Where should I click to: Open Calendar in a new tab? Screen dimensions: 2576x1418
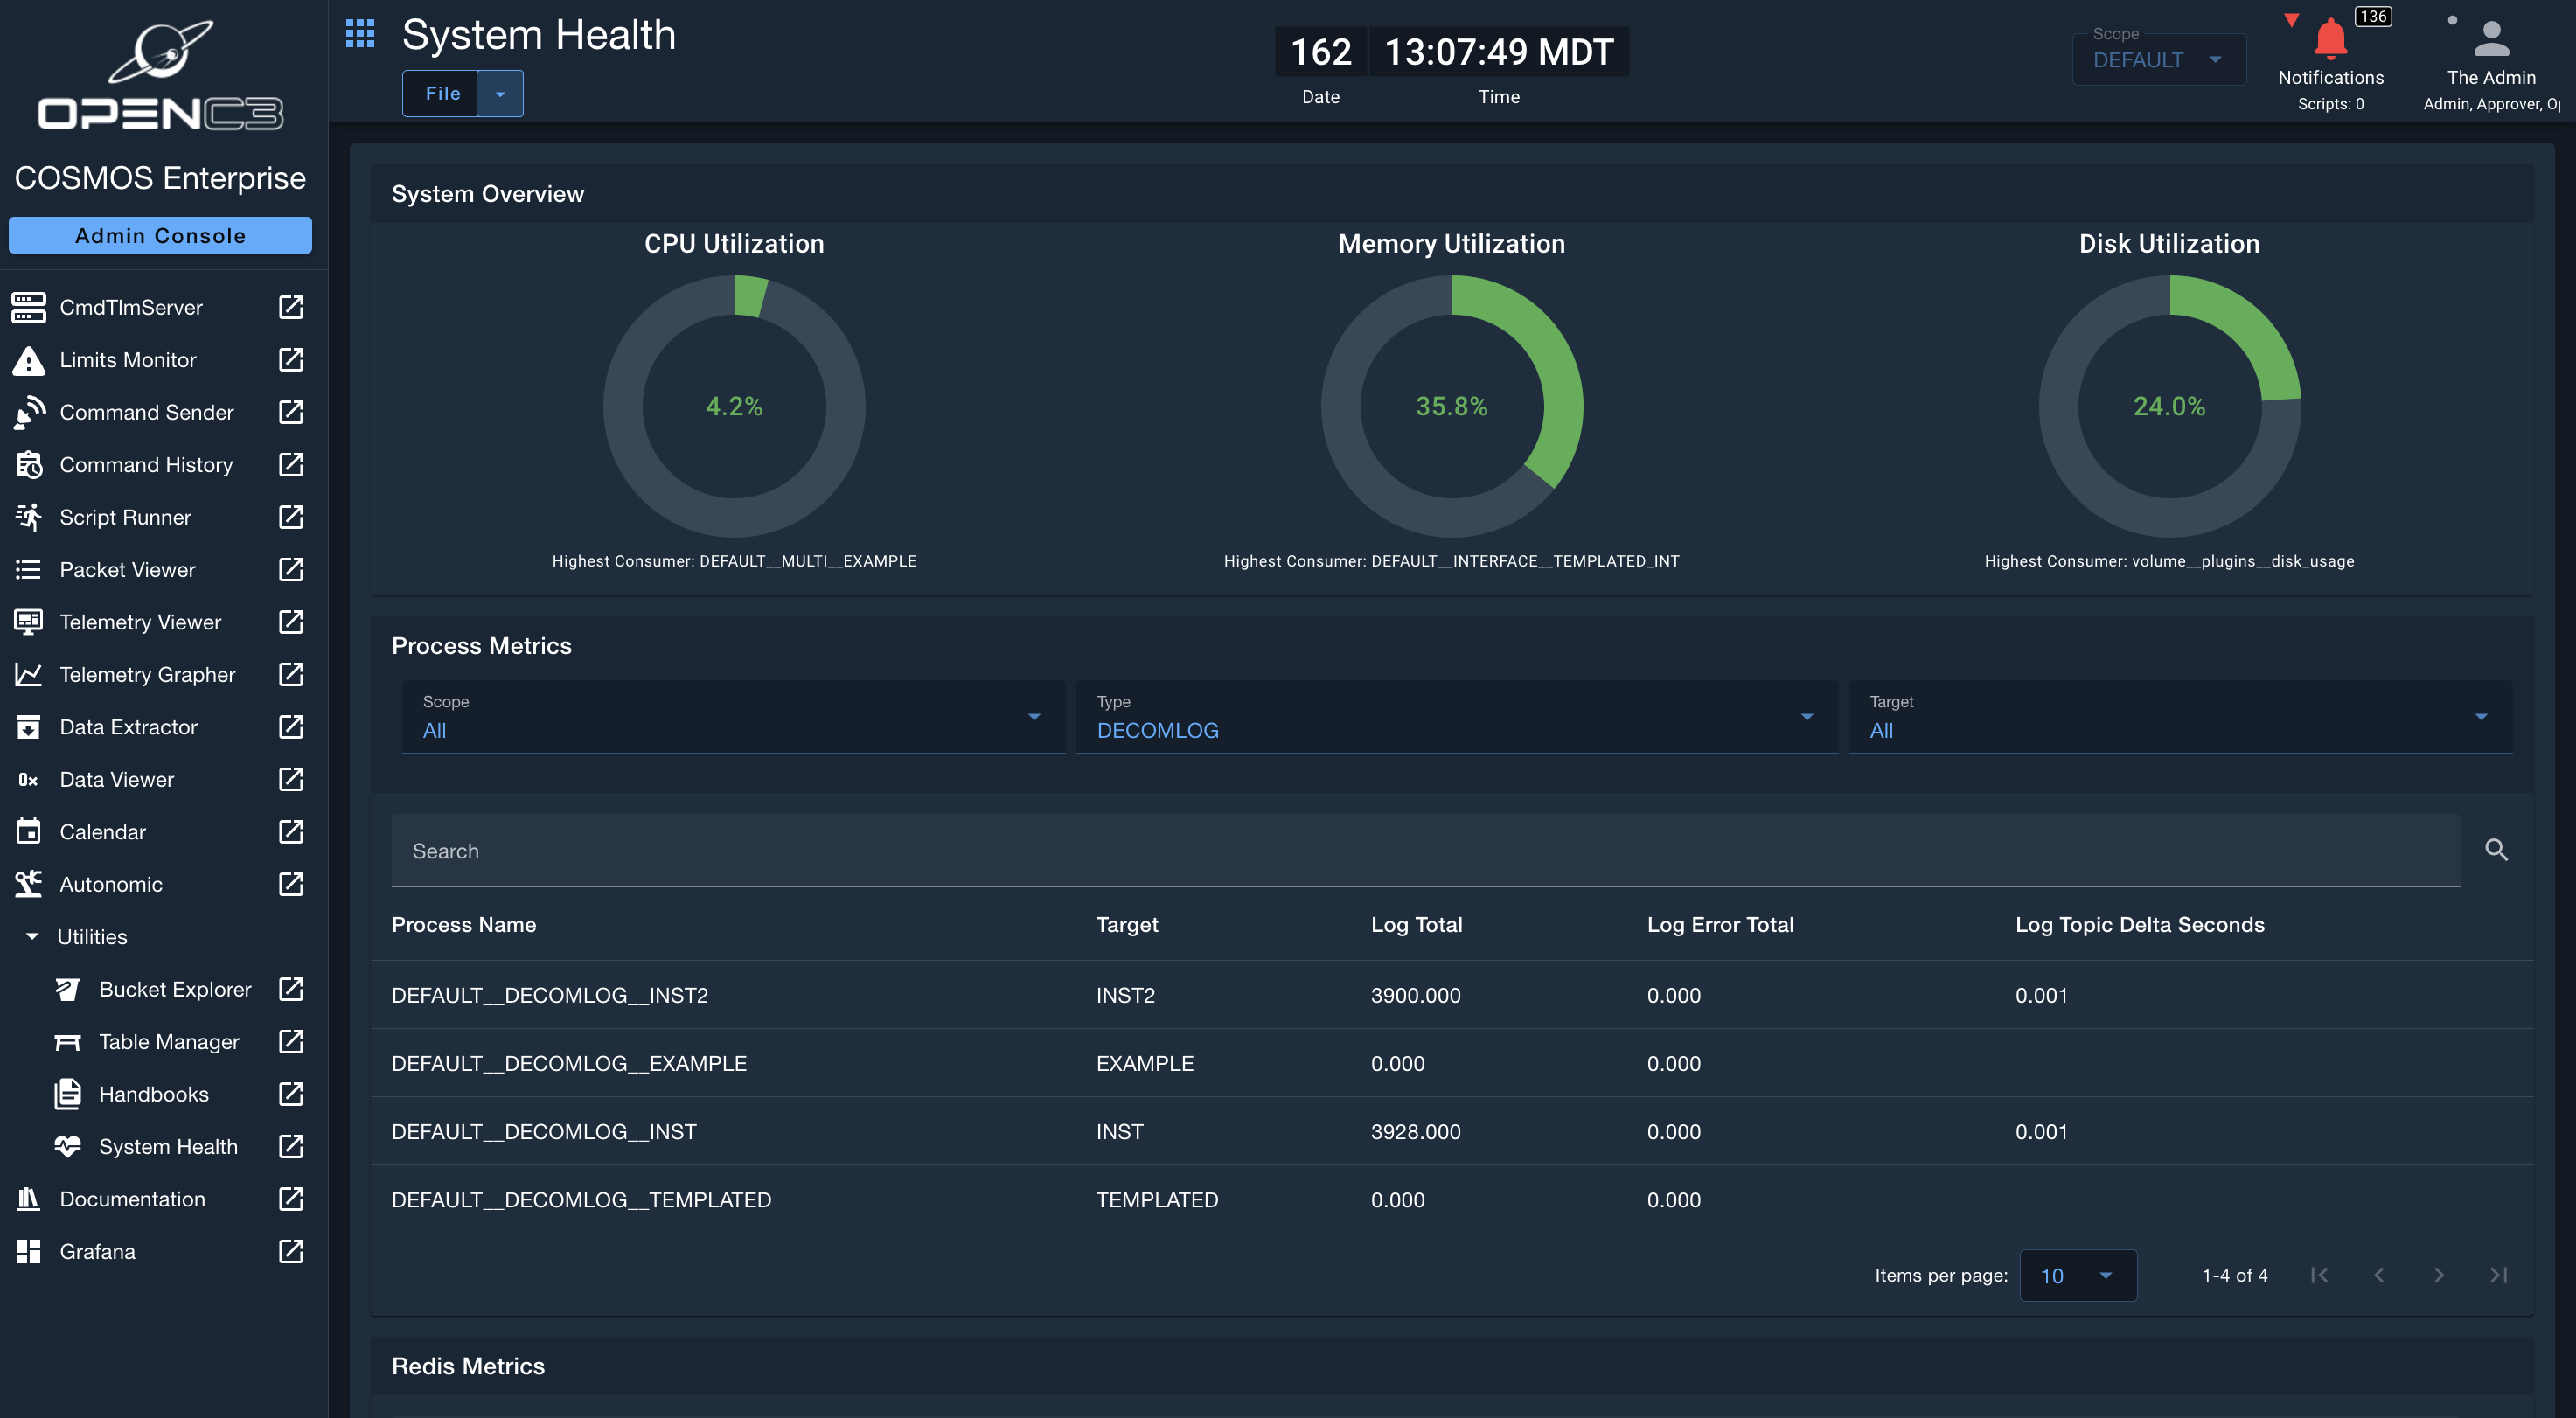click(x=291, y=832)
